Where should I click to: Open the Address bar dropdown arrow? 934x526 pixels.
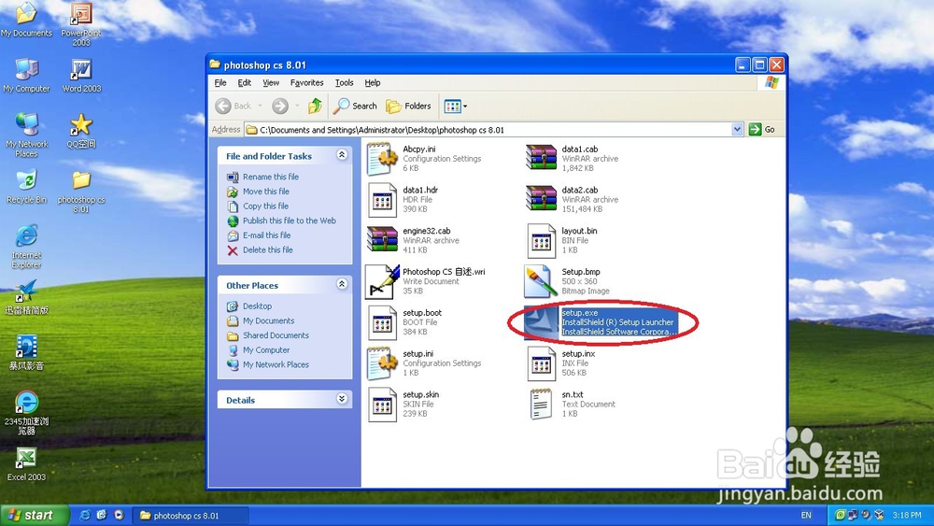(737, 129)
